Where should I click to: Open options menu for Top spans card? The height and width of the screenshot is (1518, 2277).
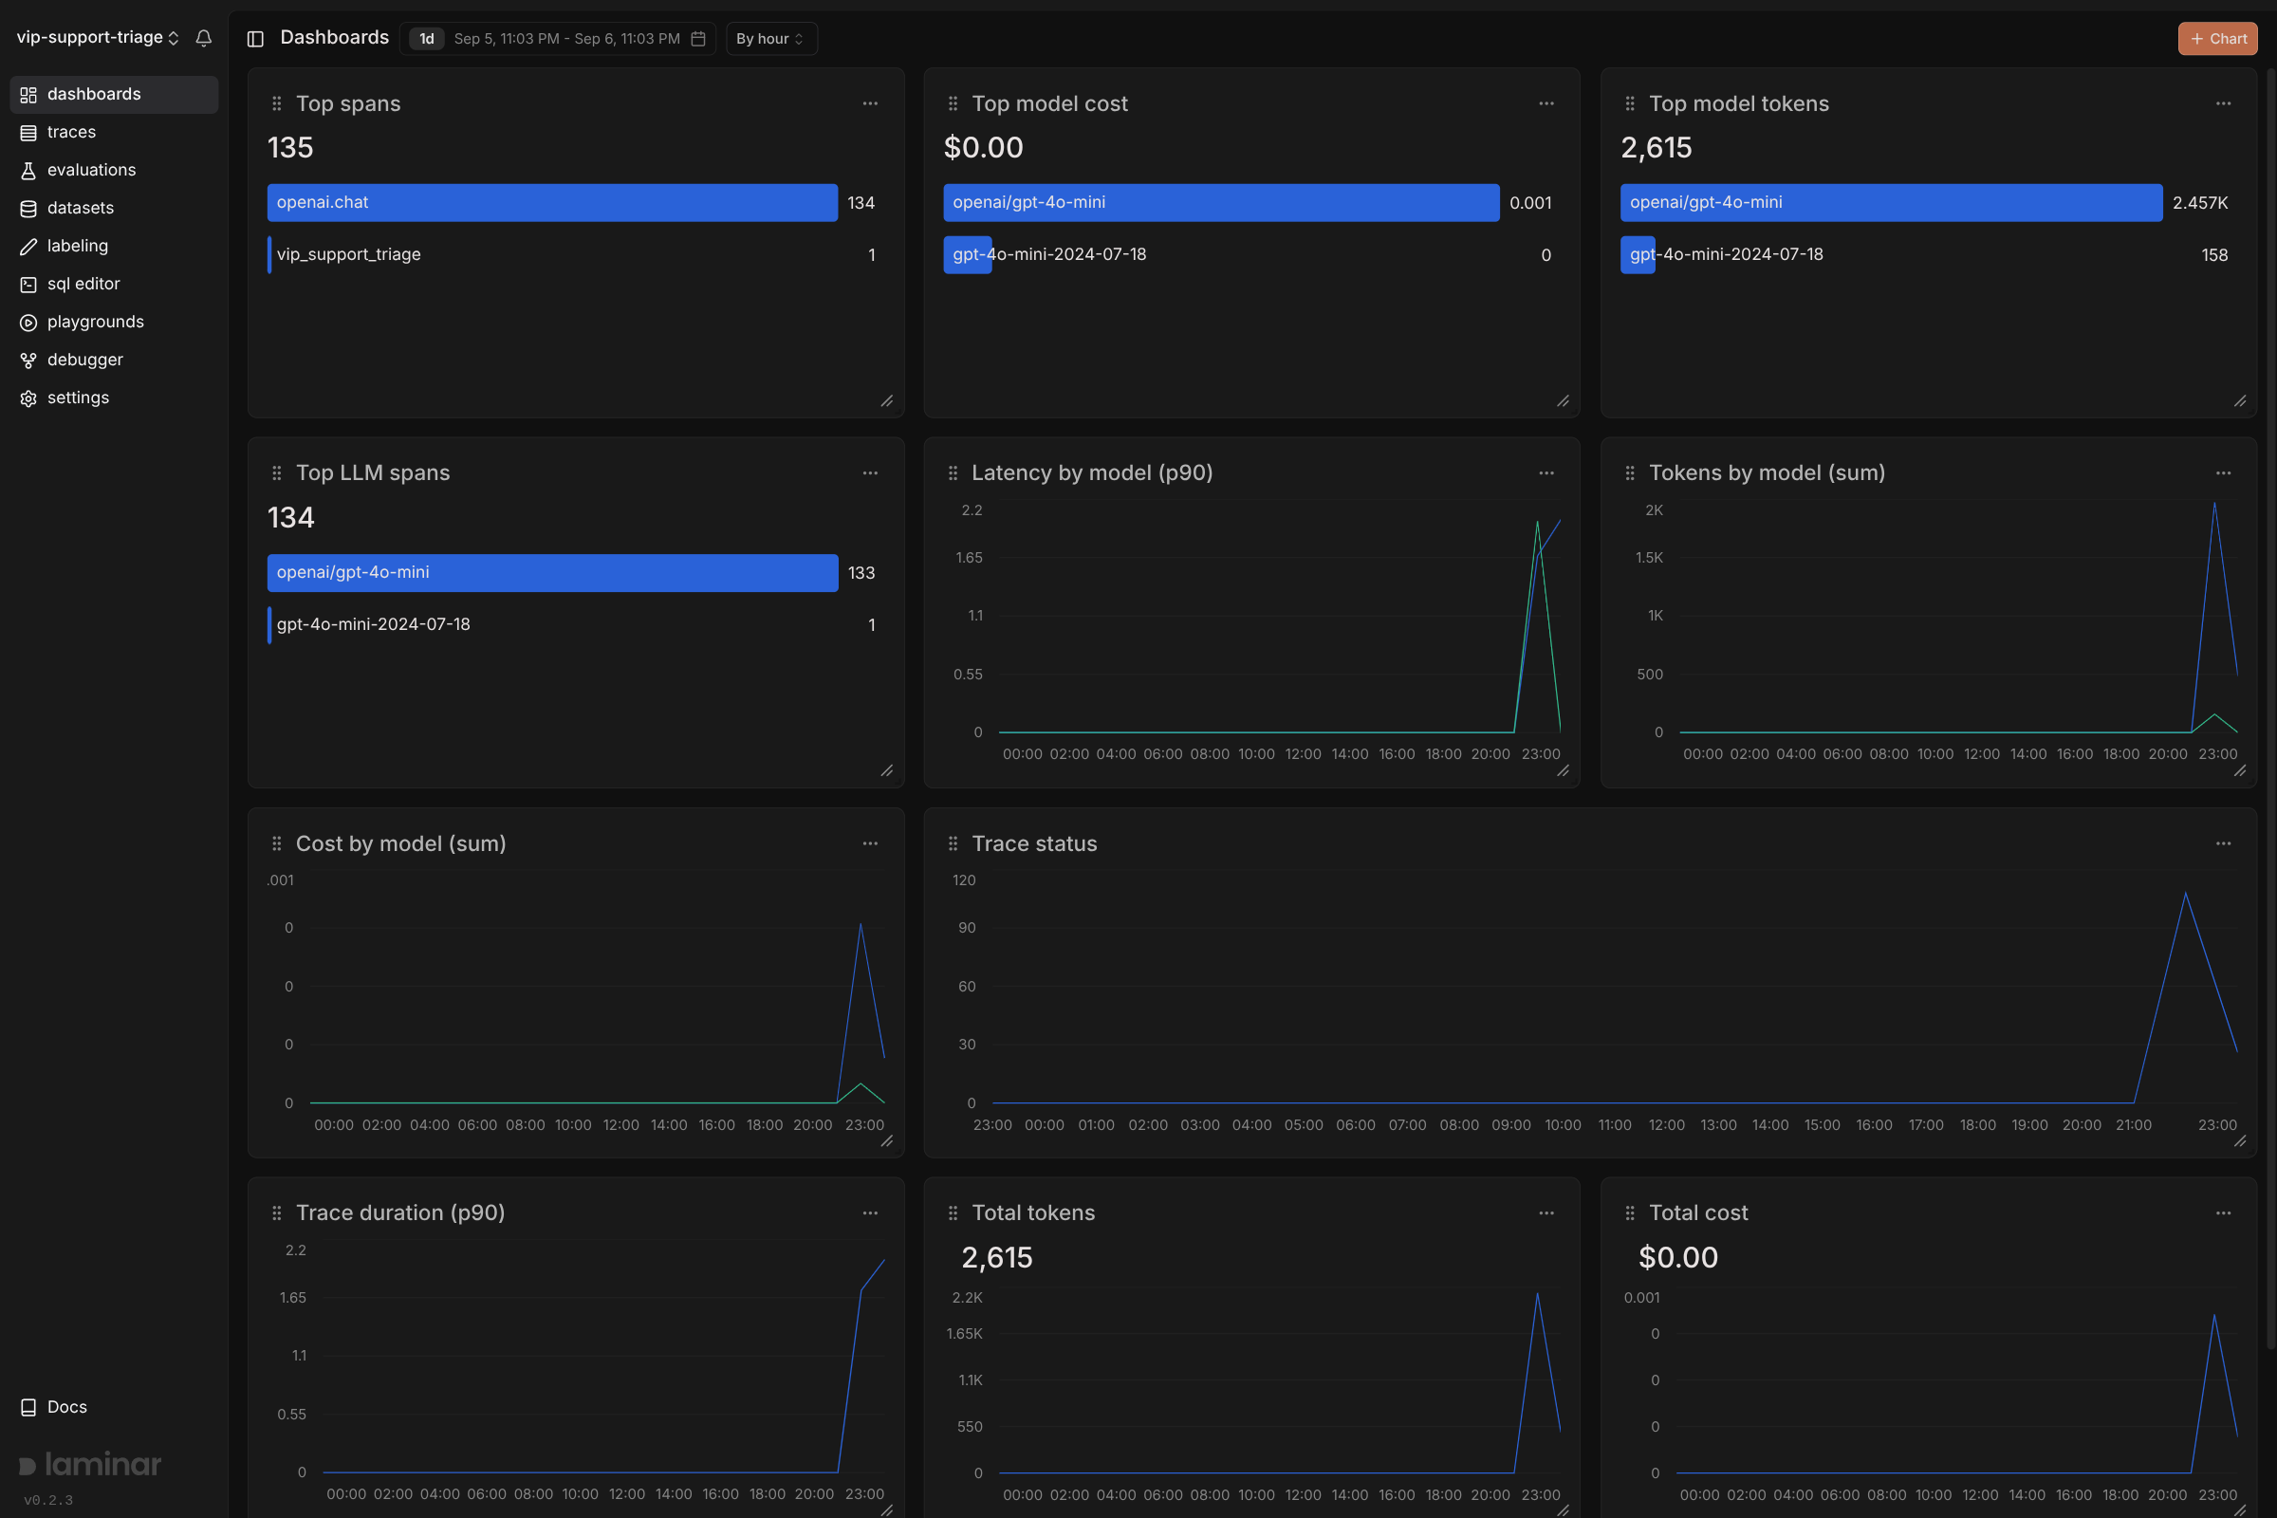pos(870,103)
